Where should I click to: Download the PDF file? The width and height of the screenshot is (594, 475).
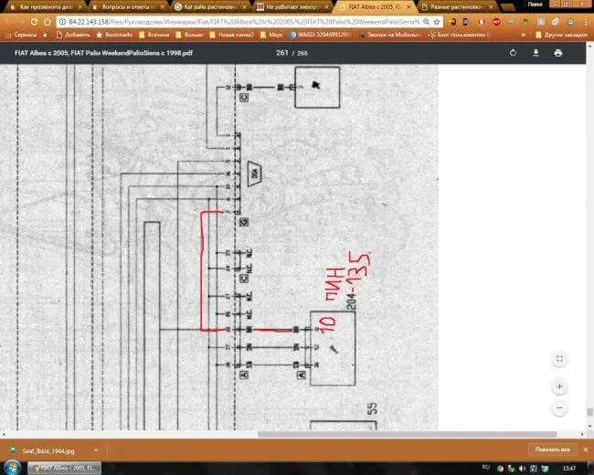(x=536, y=53)
